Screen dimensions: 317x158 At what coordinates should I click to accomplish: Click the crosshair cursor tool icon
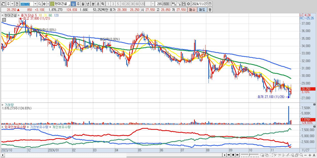pyautogui.click(x=275, y=155)
